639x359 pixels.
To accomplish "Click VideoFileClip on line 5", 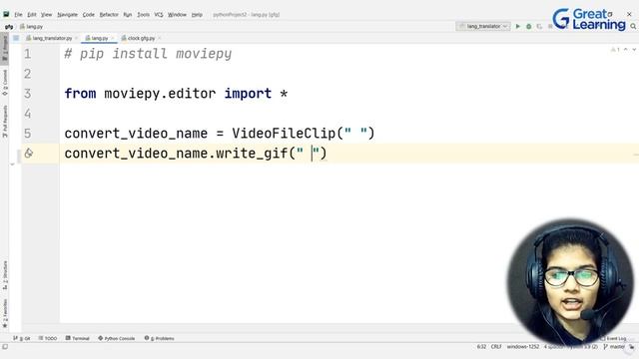I will 284,134.
